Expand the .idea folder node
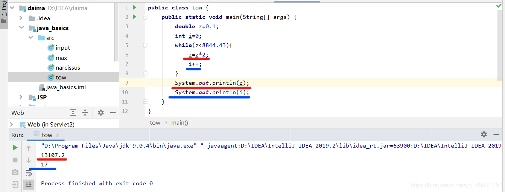 click(21, 18)
